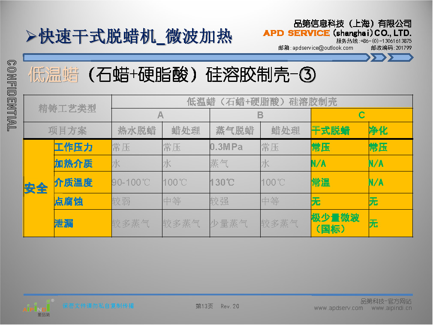This screenshot has height=325, width=433.
Task: Click the 品第科技-官方网站 footer label
Action: point(386,301)
